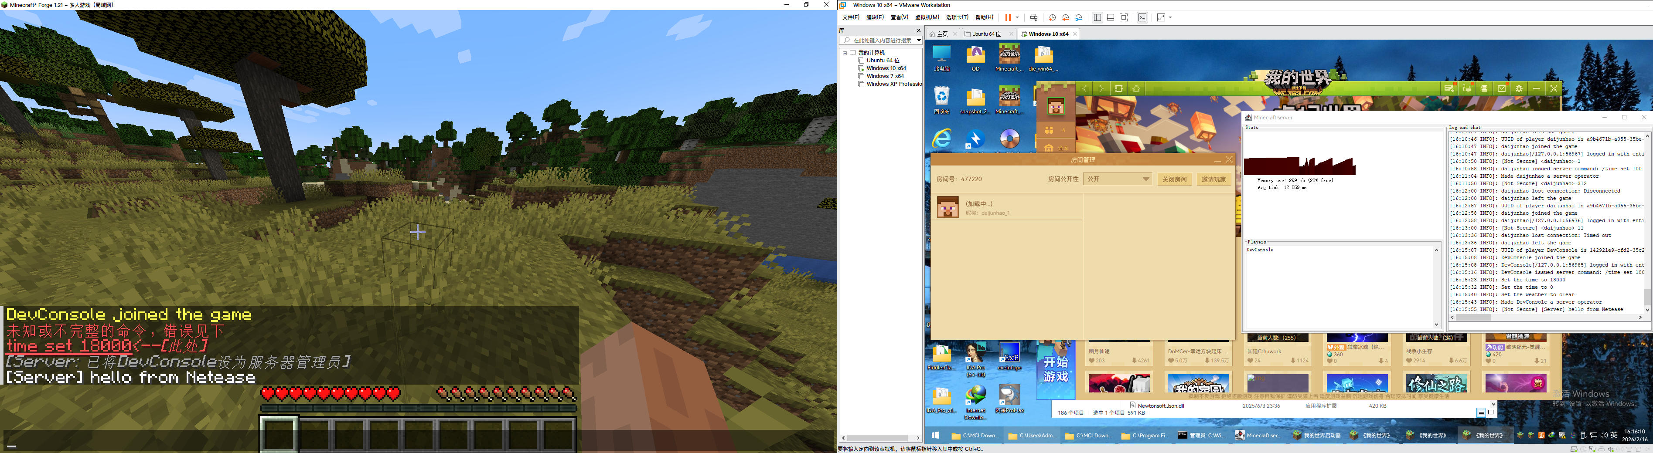The width and height of the screenshot is (1653, 453).
Task: Click the launcher's forward arrow icon
Action: pyautogui.click(x=1102, y=88)
